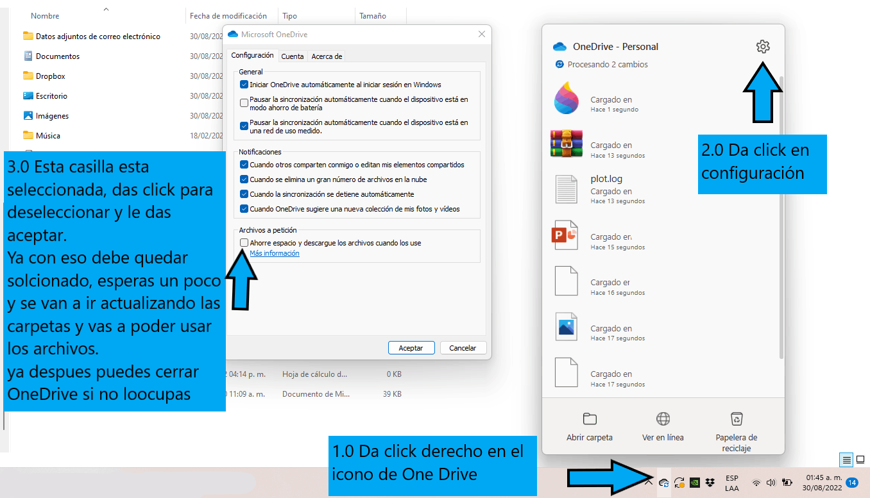Open the Dropbox tray icon

pos(710,483)
